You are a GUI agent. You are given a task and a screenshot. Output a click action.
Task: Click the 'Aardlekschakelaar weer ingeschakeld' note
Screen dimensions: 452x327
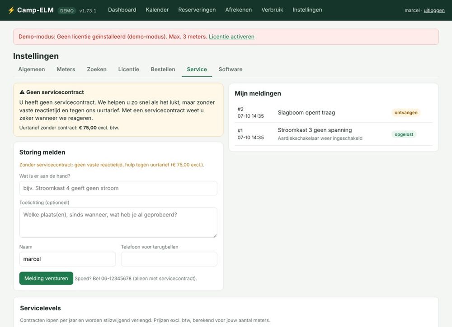click(320, 138)
